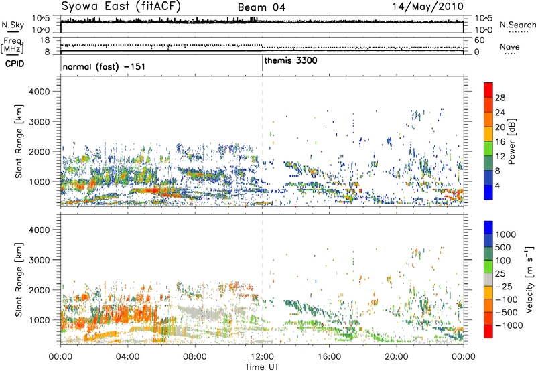
Task: Select the "25" value on the velocity scale
Action: [x=500, y=273]
